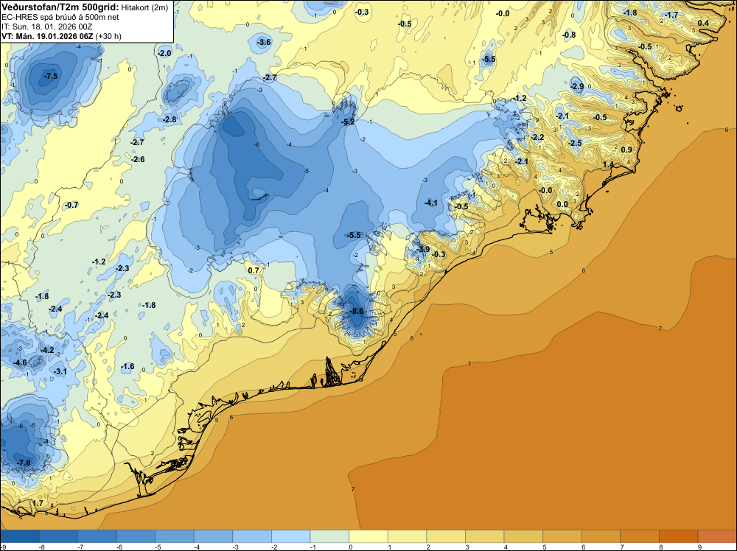Click the -1.6 temperature label
The height and width of the screenshot is (551, 737).
[x=128, y=366]
